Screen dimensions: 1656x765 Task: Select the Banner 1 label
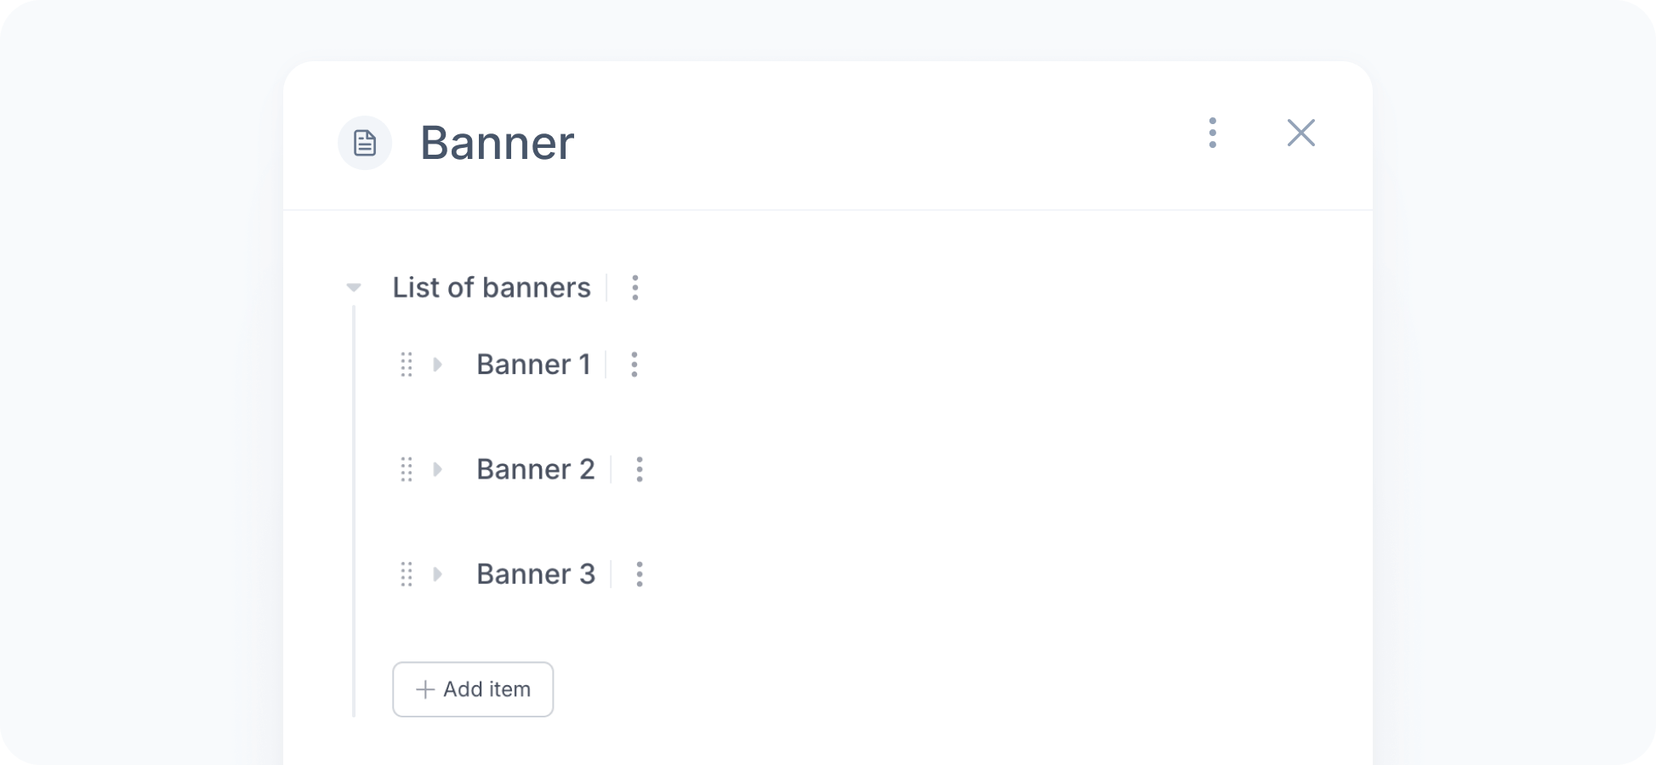click(x=533, y=365)
